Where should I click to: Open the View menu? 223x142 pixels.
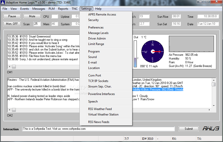pos(14,9)
